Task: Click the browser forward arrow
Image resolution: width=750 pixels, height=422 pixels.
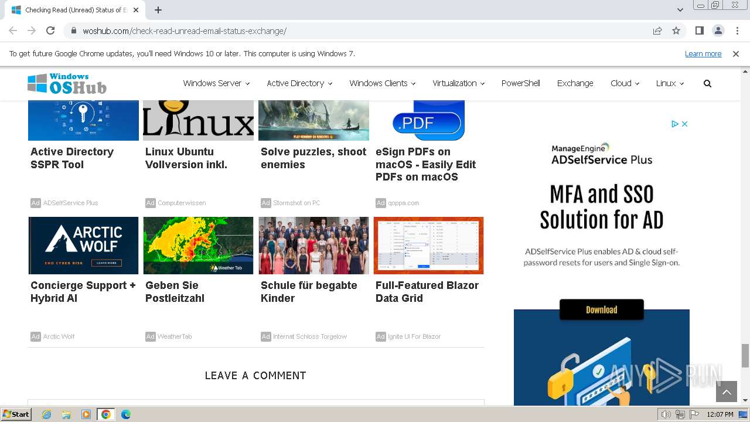Action: point(32,30)
